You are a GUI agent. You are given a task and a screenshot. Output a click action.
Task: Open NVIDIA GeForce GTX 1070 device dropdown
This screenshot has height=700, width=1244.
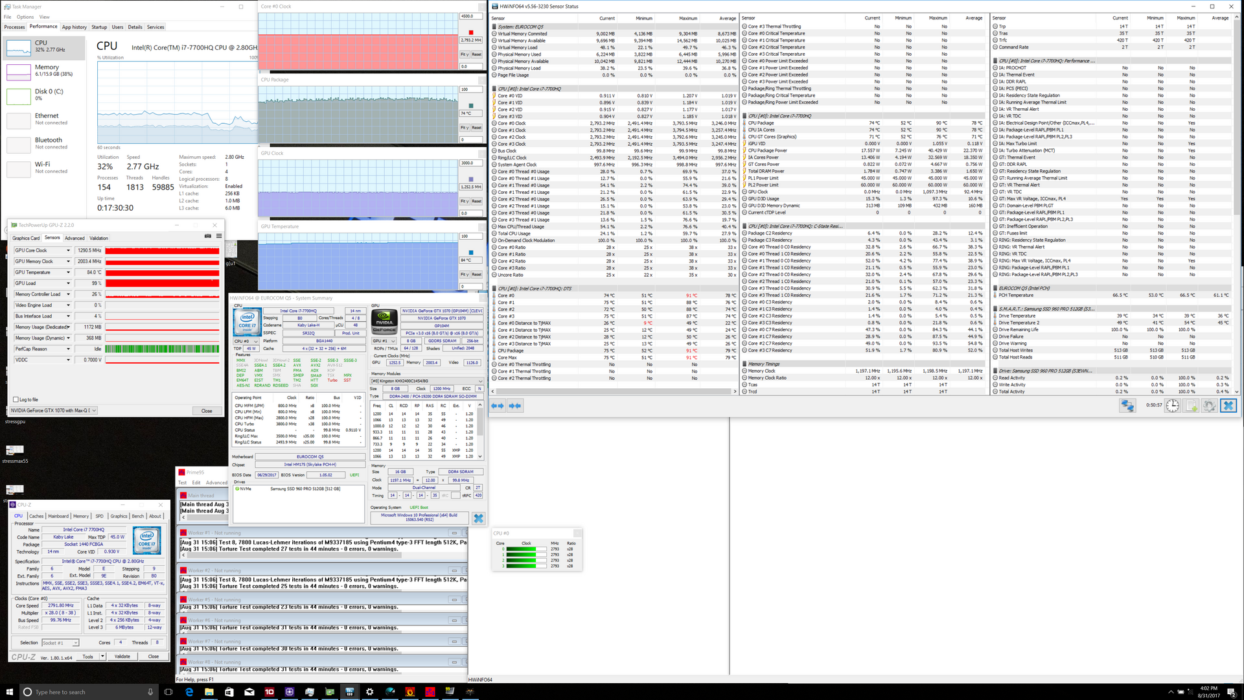coord(94,410)
